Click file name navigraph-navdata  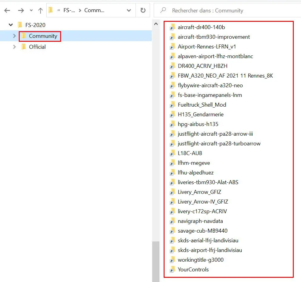coord(200,221)
